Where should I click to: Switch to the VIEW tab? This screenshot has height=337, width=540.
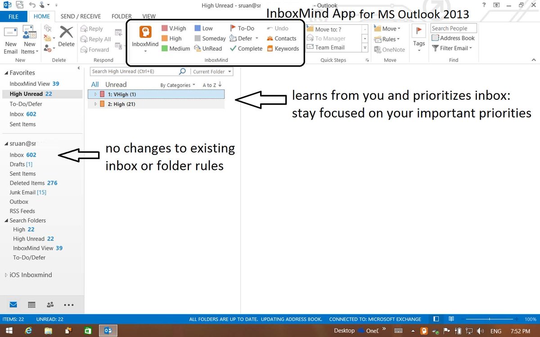coord(148,17)
